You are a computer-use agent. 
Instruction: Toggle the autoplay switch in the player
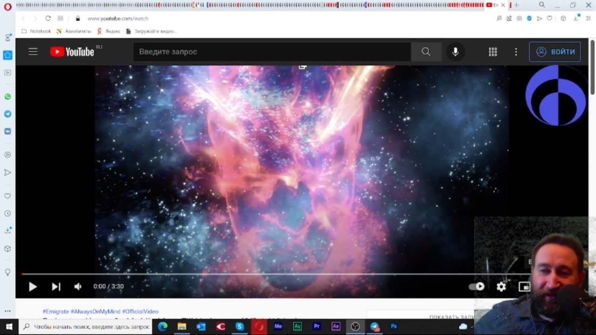pyautogui.click(x=477, y=287)
